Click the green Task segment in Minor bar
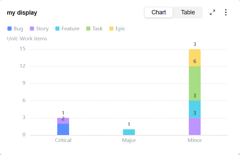The image size is (240, 155). (x=195, y=83)
